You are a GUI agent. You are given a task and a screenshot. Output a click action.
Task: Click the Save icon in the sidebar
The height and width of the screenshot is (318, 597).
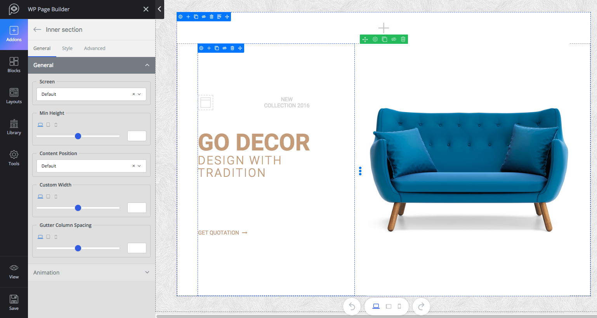(14, 302)
